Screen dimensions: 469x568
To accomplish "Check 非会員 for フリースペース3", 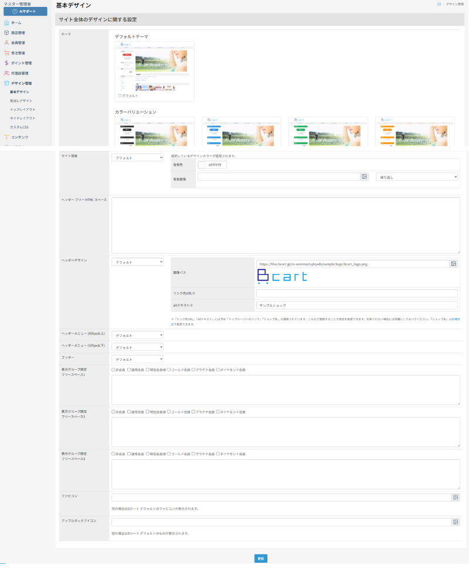I will [113, 454].
